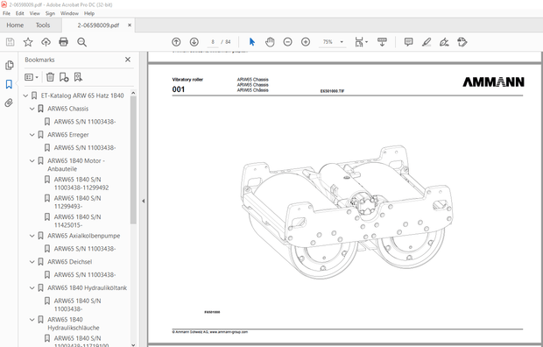Open the Help menu
The width and height of the screenshot is (543, 347).
click(x=89, y=13)
